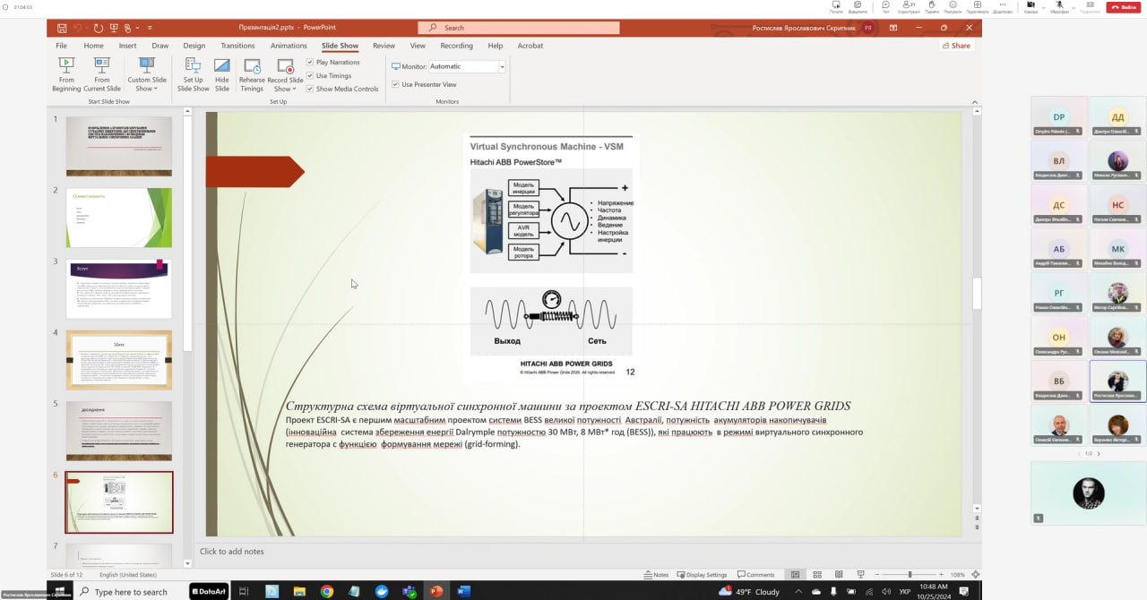The width and height of the screenshot is (1147, 600).
Task: Switch to Normal view icon
Action: tap(795, 575)
